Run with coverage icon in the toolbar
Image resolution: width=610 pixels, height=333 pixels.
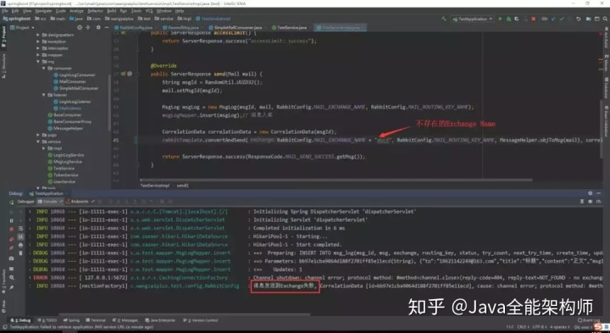coord(517,19)
